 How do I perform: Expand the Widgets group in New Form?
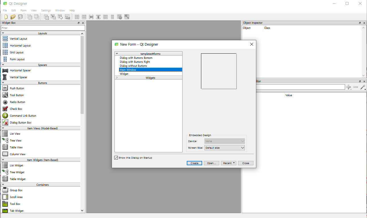point(117,78)
